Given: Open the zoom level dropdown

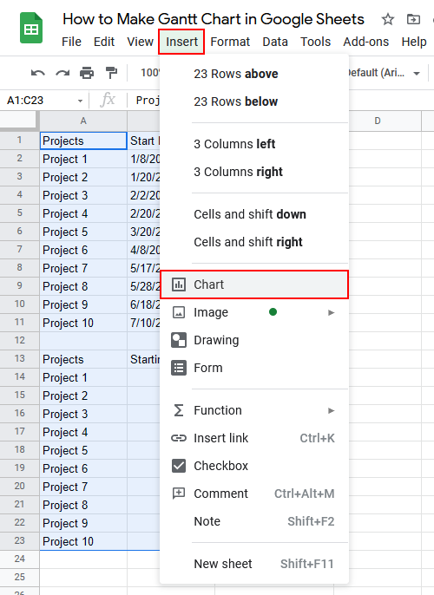Looking at the screenshot, I should point(149,73).
